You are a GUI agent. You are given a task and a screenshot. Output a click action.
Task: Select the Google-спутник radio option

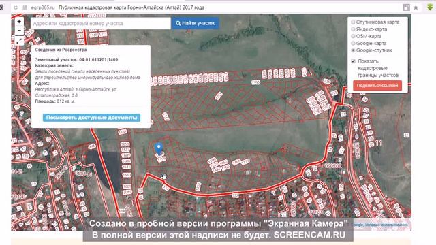353,50
